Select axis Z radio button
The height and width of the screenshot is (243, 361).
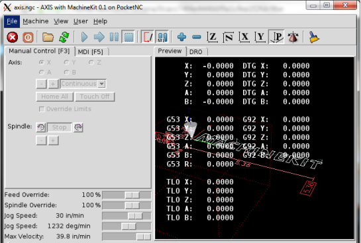pyautogui.click(x=91, y=63)
